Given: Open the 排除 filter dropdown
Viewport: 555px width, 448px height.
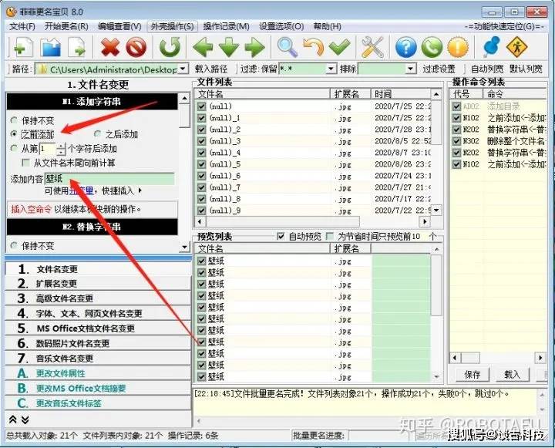Looking at the screenshot, I should [x=410, y=69].
